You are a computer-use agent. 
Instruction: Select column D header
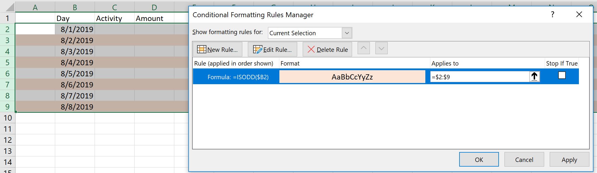pyautogui.click(x=154, y=7)
